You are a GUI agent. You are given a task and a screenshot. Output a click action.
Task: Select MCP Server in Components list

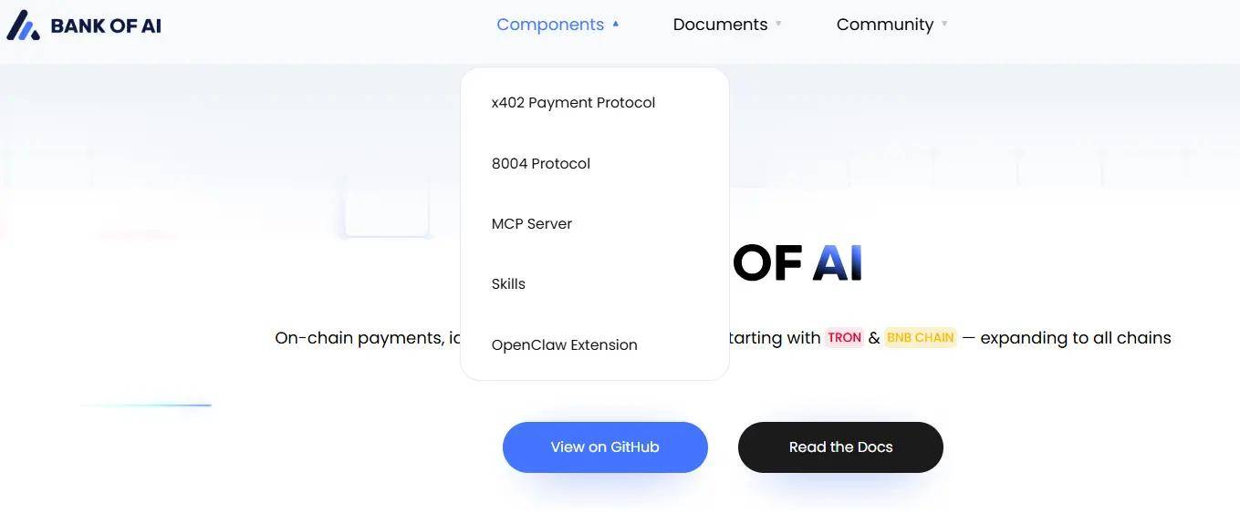(531, 224)
